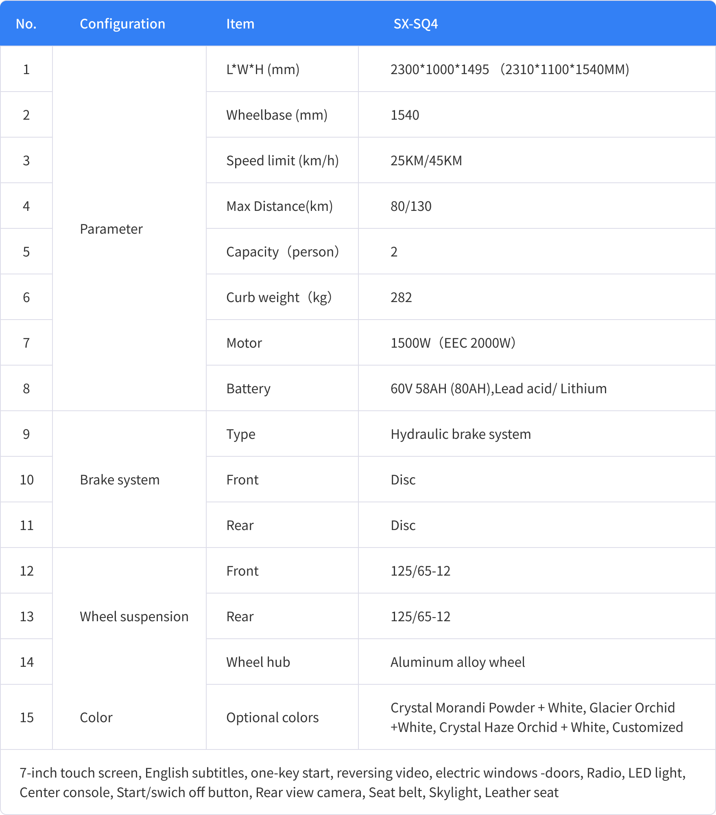Select the Parameter configuration cell
Viewport: 716px width, 815px height.
tap(111, 229)
